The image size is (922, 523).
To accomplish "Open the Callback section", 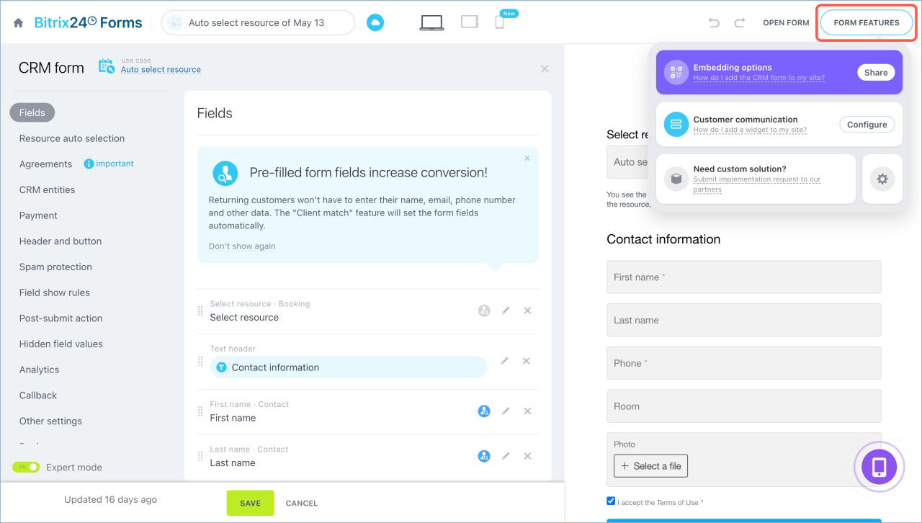I will pos(38,395).
